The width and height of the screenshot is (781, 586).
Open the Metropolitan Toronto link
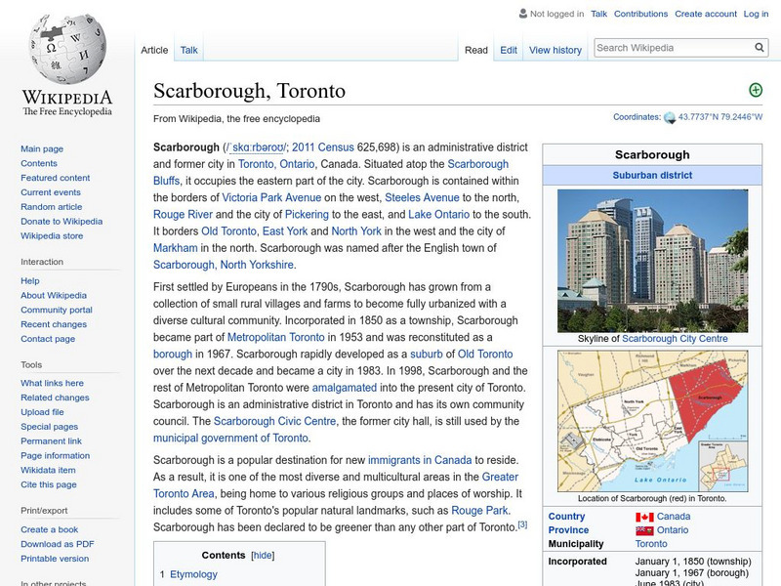pos(276,337)
